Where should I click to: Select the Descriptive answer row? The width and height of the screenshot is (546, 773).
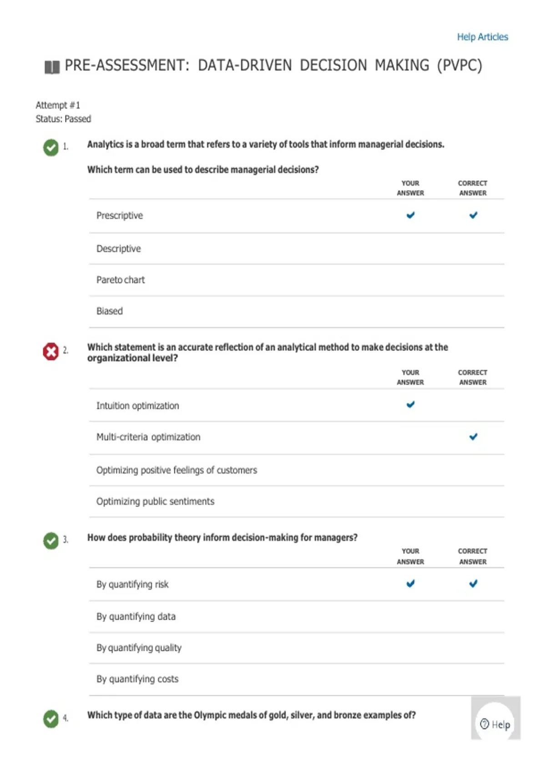(x=297, y=249)
